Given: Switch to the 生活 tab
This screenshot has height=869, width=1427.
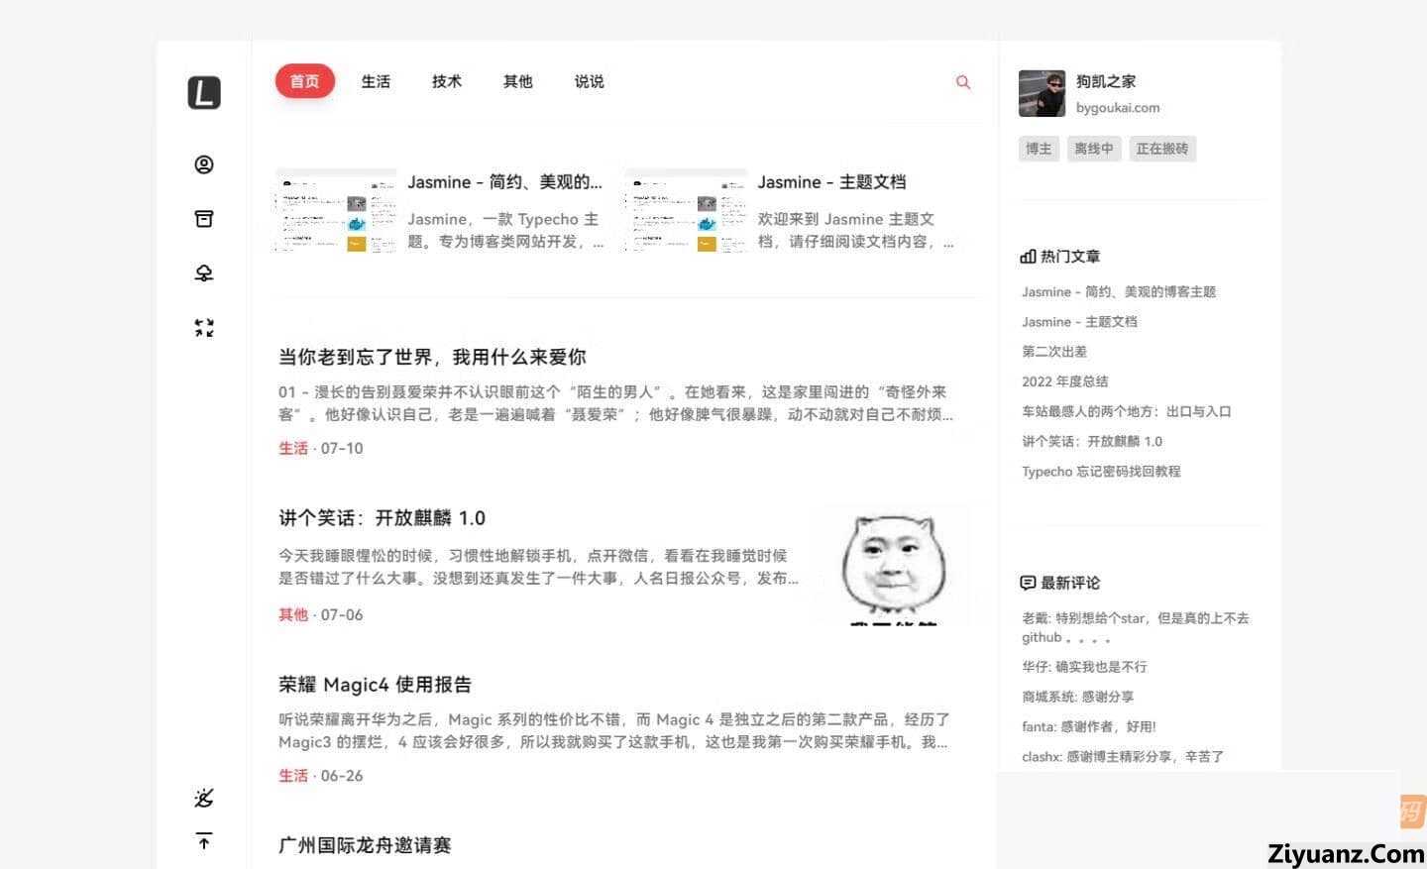Looking at the screenshot, I should coord(376,81).
